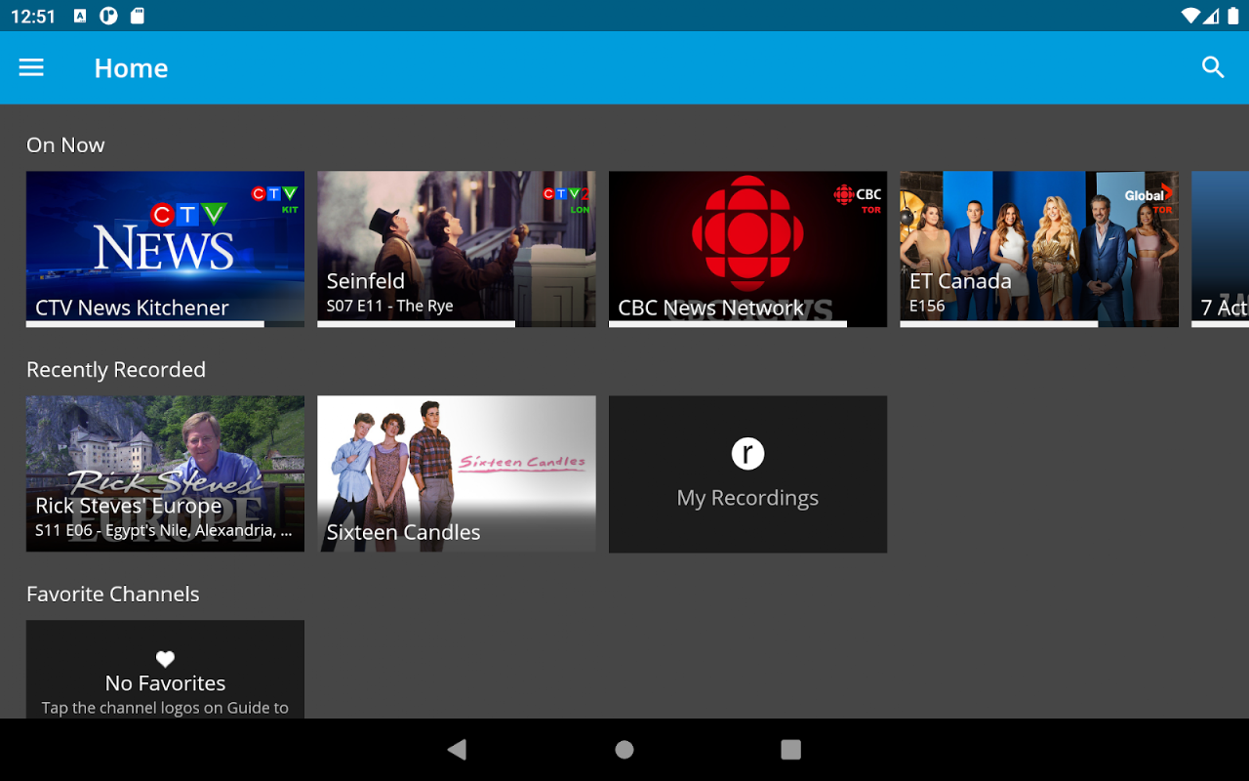Screen dimensions: 1249x781
Task: Tap the CTV2 LON channel logo
Action: click(x=567, y=199)
